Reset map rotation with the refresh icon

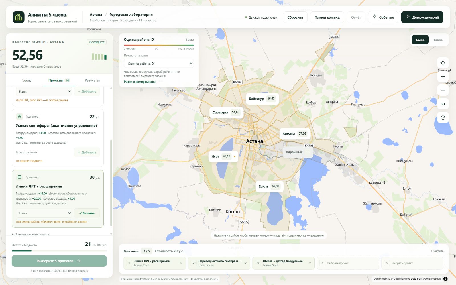coord(443,117)
